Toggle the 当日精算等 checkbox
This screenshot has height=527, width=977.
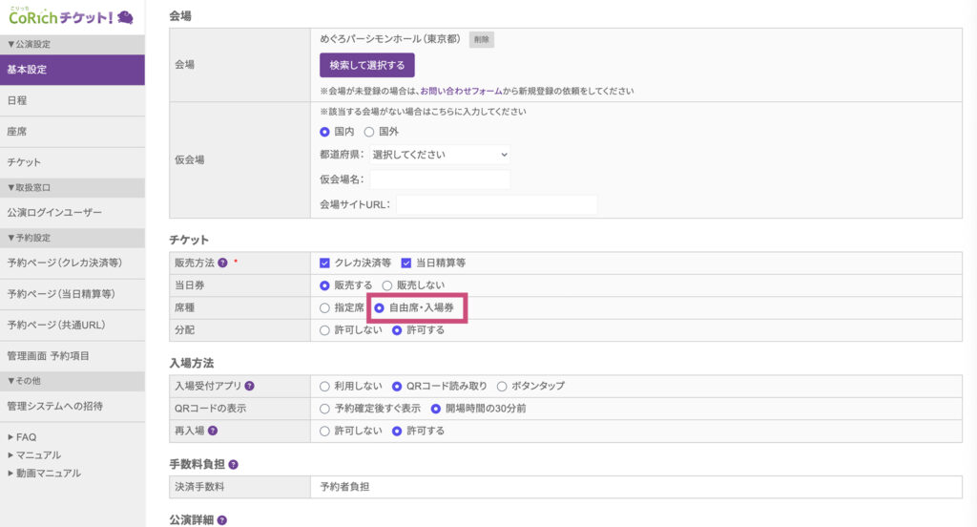pos(405,263)
